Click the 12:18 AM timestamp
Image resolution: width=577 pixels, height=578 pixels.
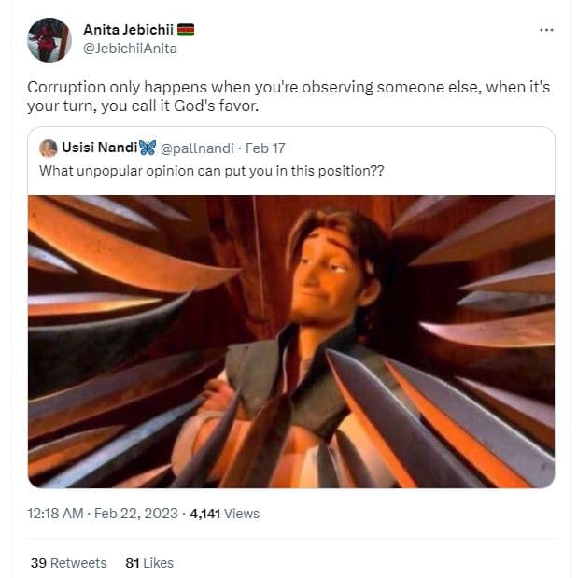click(x=54, y=513)
